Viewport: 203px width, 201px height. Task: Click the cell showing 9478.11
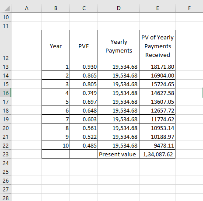[x=157, y=145]
